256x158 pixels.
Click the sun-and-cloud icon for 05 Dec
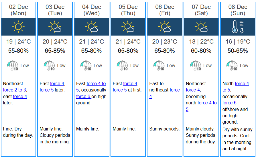coord(128,27)
